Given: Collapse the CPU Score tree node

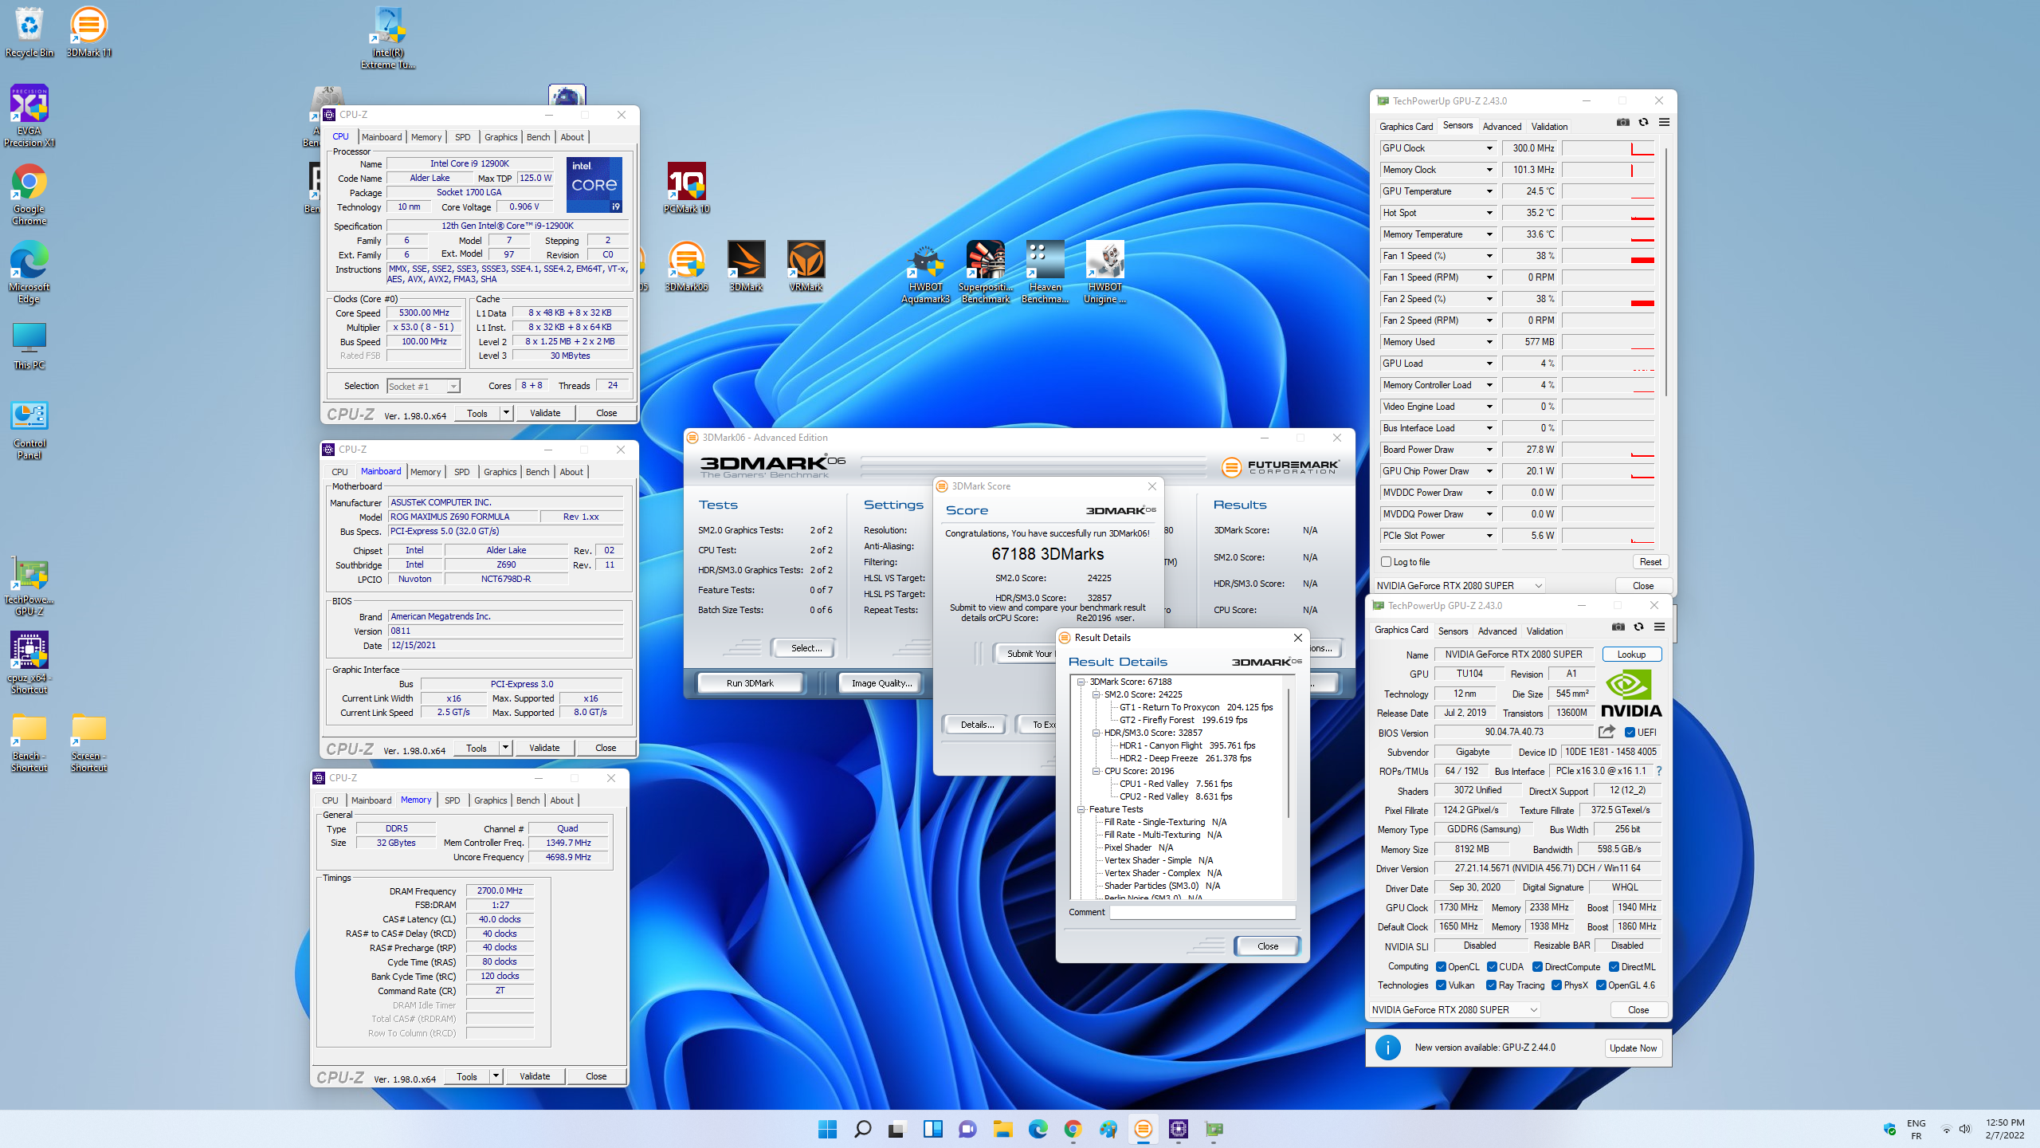Looking at the screenshot, I should click(x=1096, y=771).
